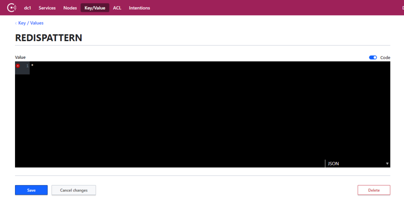This screenshot has height=206, width=404.
Task: Delete the REDISPATTERN key
Action: click(374, 190)
